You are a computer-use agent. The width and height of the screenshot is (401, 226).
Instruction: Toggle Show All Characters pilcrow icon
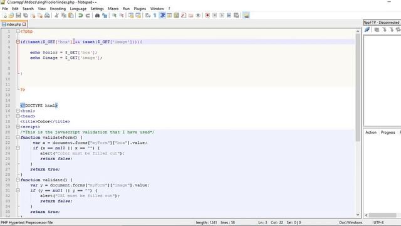coord(155,15)
